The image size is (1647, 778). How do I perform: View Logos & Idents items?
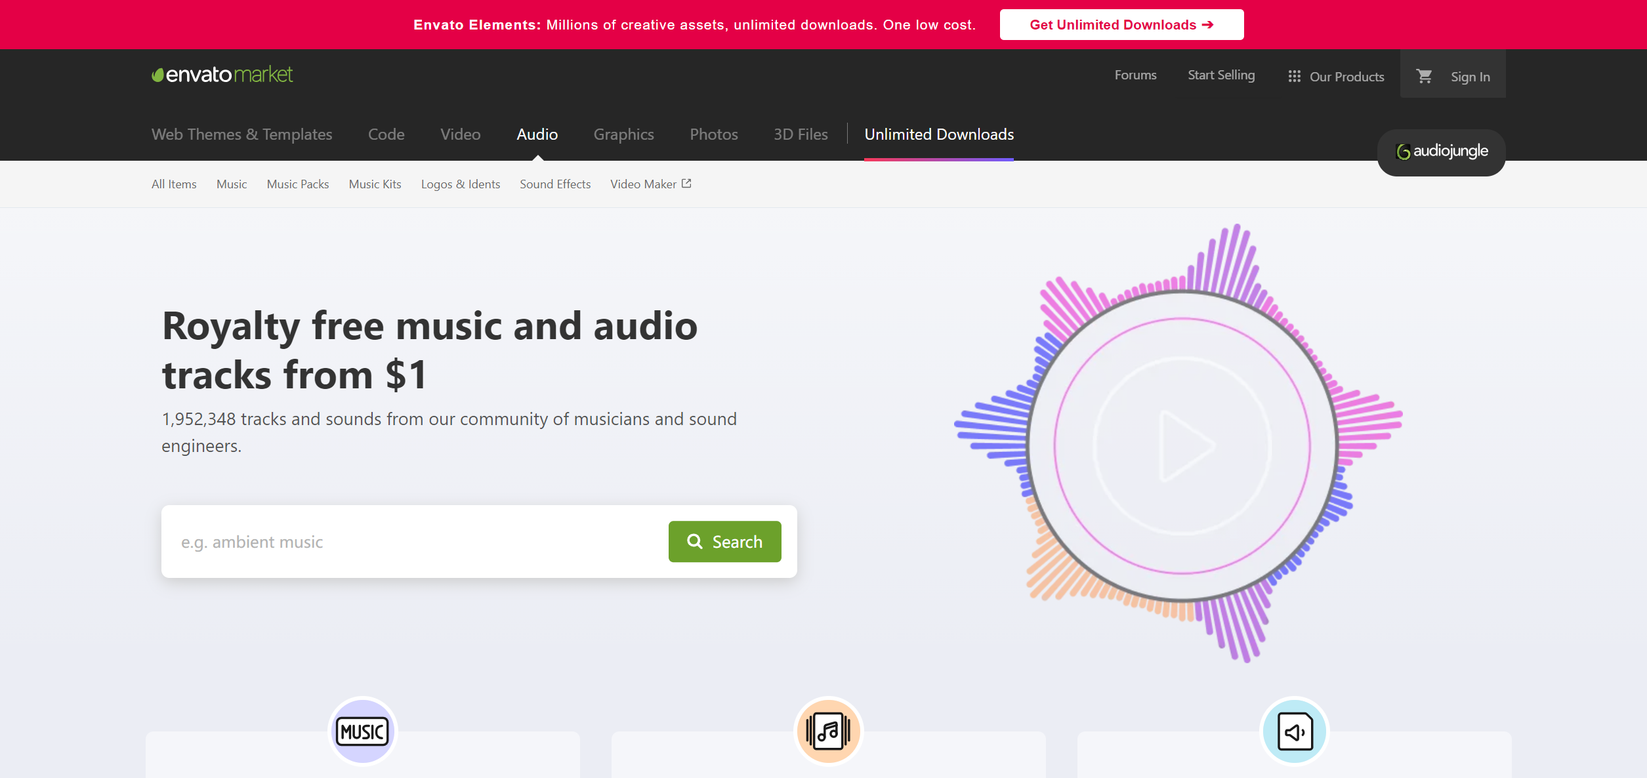click(x=460, y=184)
